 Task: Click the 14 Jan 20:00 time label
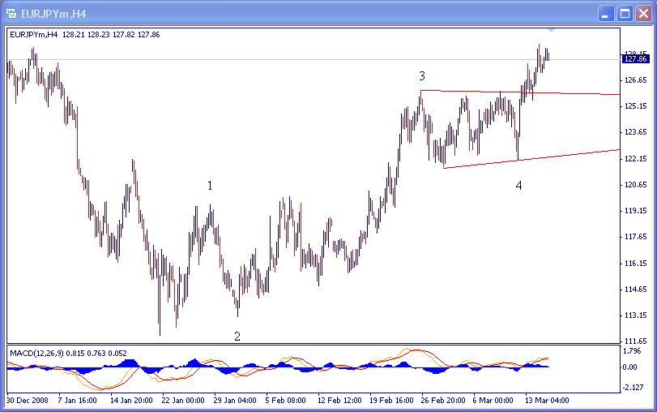click(131, 401)
